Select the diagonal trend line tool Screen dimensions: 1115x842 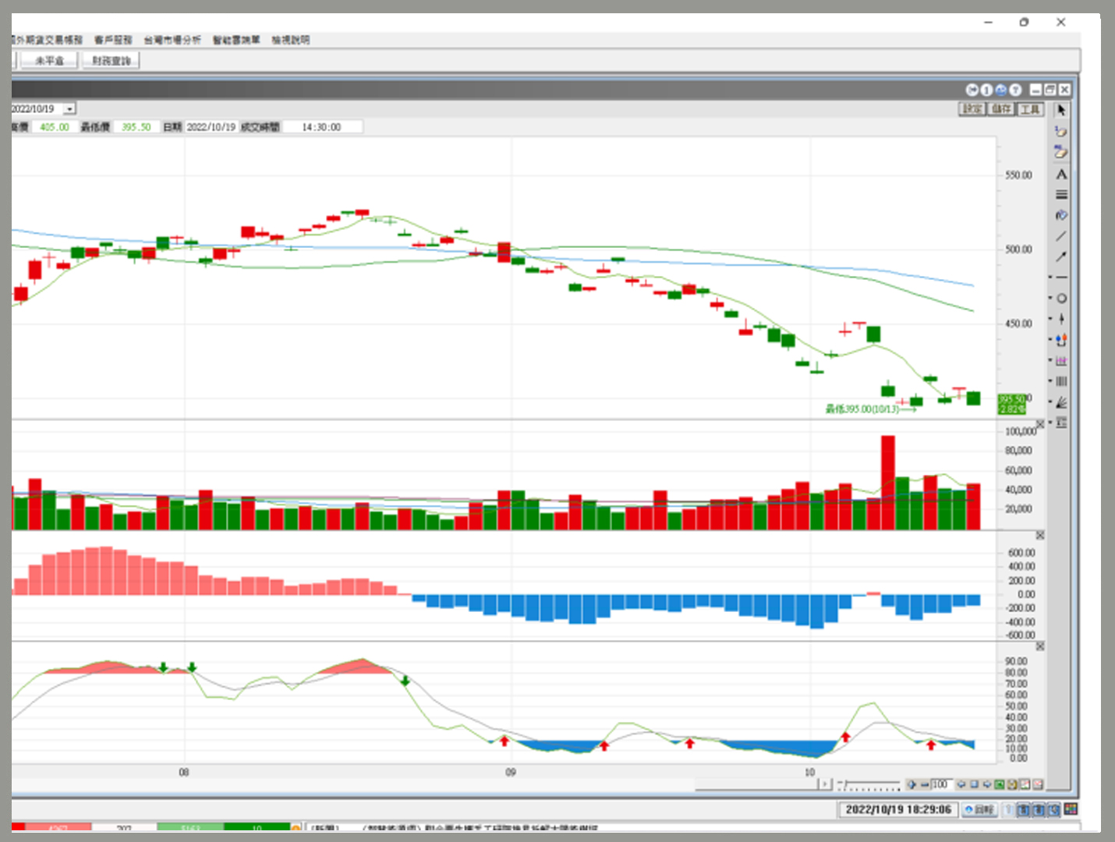(x=1061, y=236)
